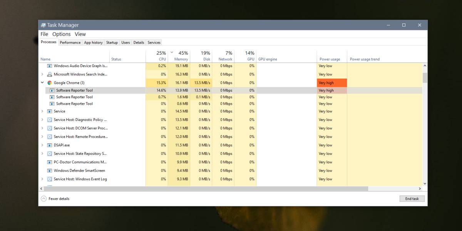Sort by the Disk column header

click(201, 56)
